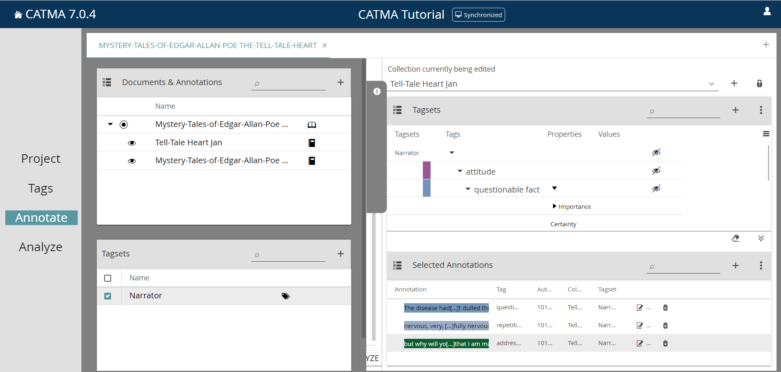Click the Selected Annotations search field
781x372 pixels.
click(683, 267)
